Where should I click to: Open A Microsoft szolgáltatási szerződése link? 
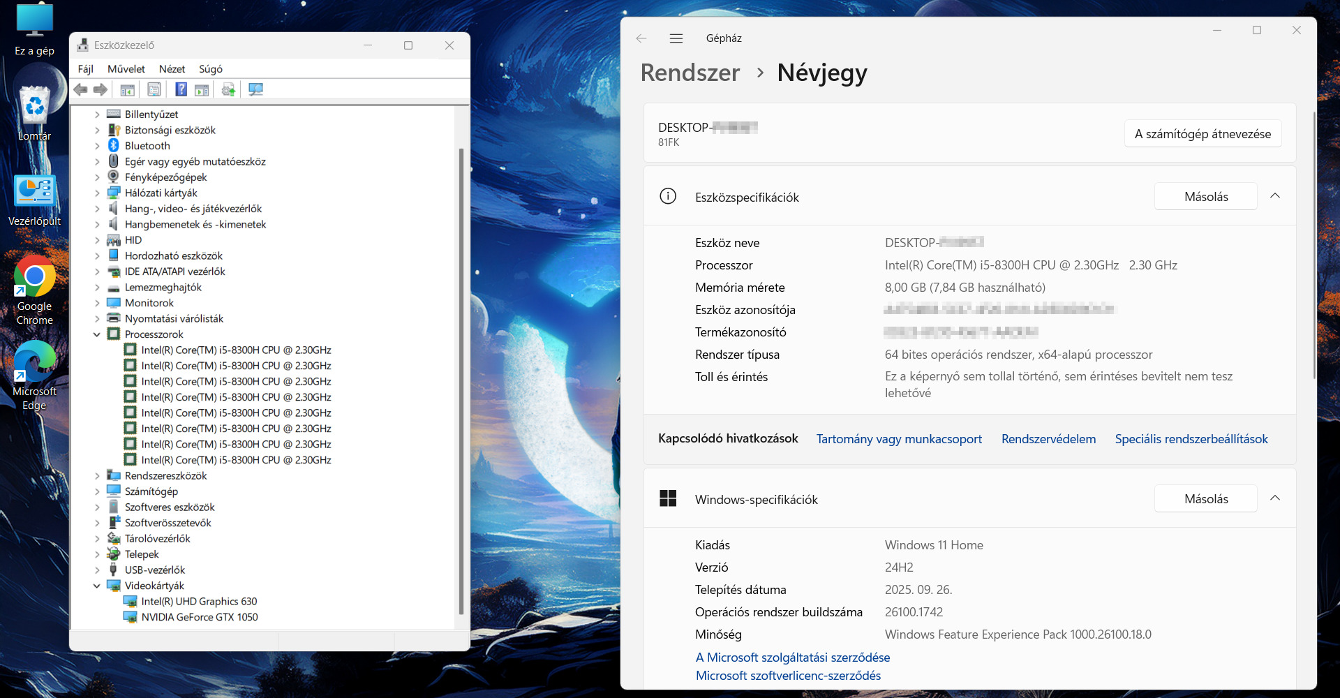[793, 658]
